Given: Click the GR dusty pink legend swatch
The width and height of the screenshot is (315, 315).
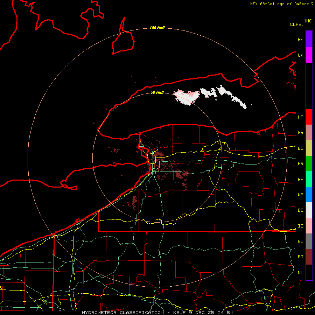Looking at the screenshot, I should [309, 133].
